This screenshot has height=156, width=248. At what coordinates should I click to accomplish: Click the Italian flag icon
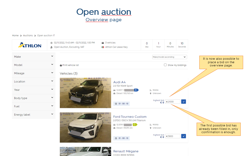pyautogui.click(x=103, y=47)
